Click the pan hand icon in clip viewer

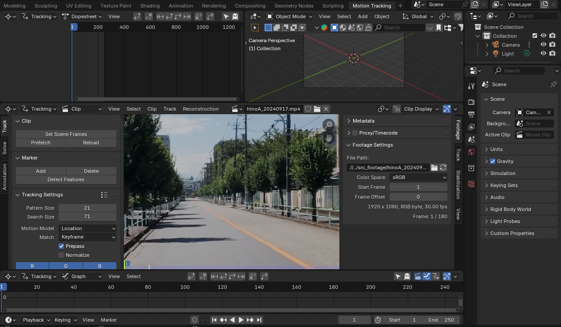(329, 138)
